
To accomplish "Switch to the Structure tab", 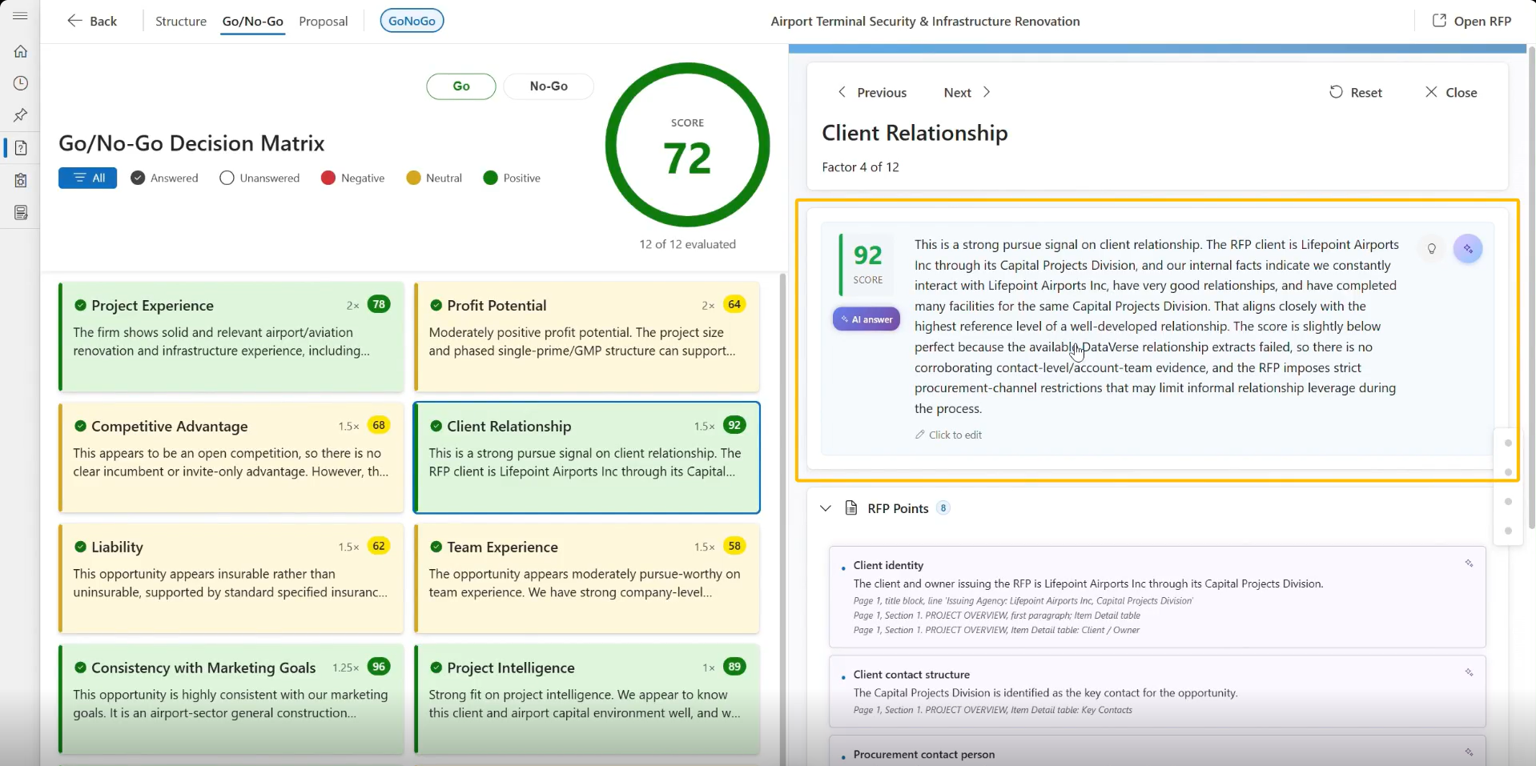I will [181, 22].
